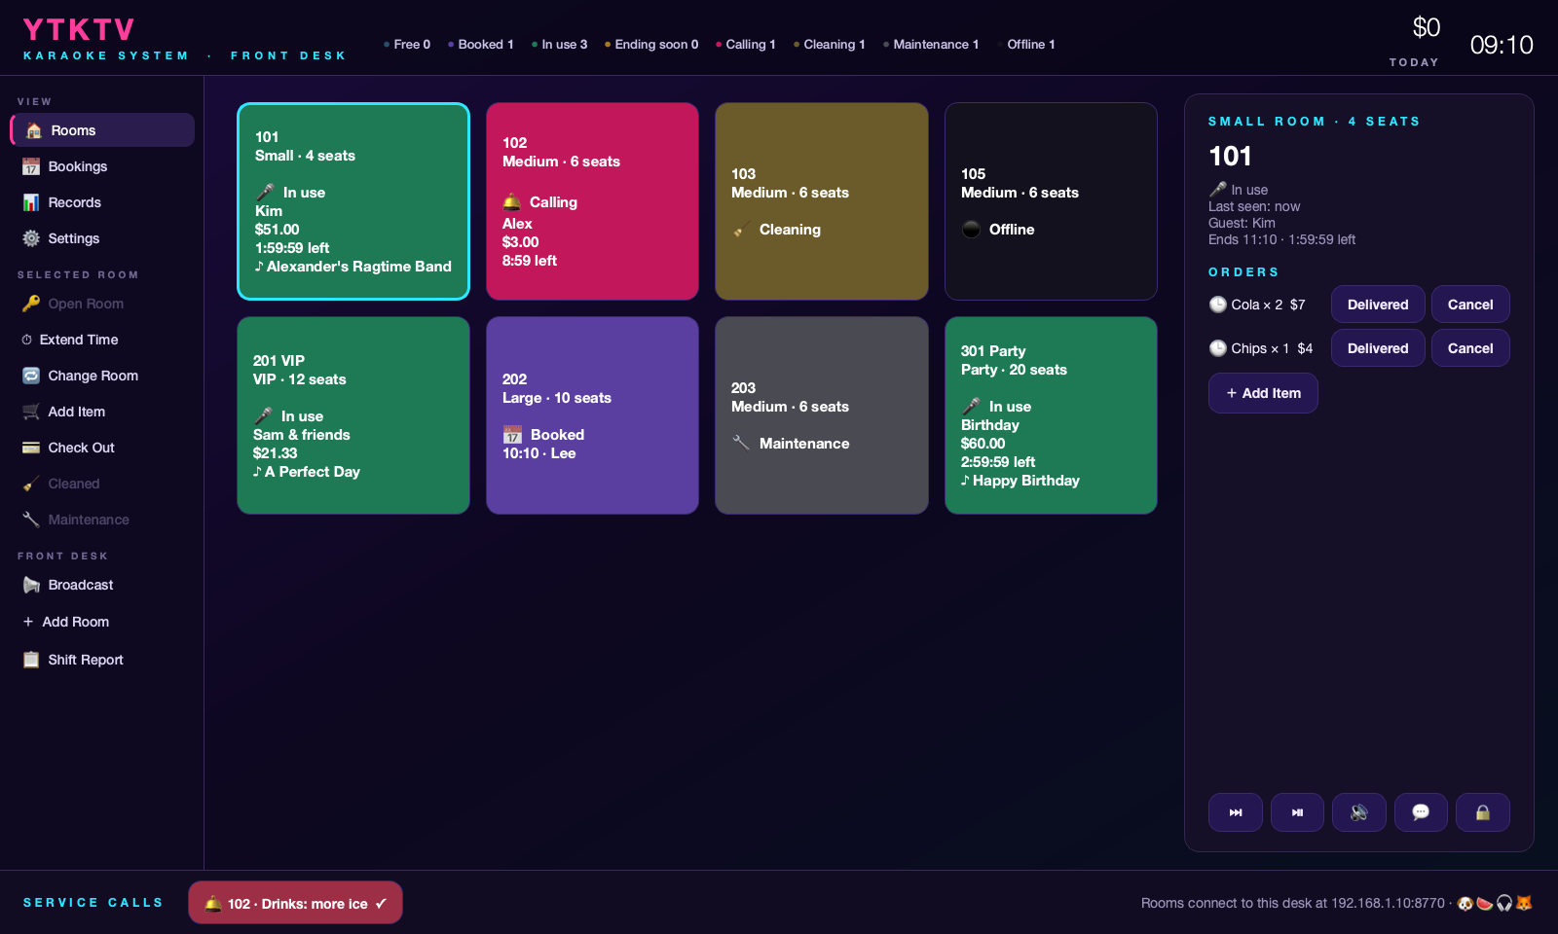Screen dimensions: 1558x934
Task: Click the In use 3 status in header
Action: coord(560,45)
